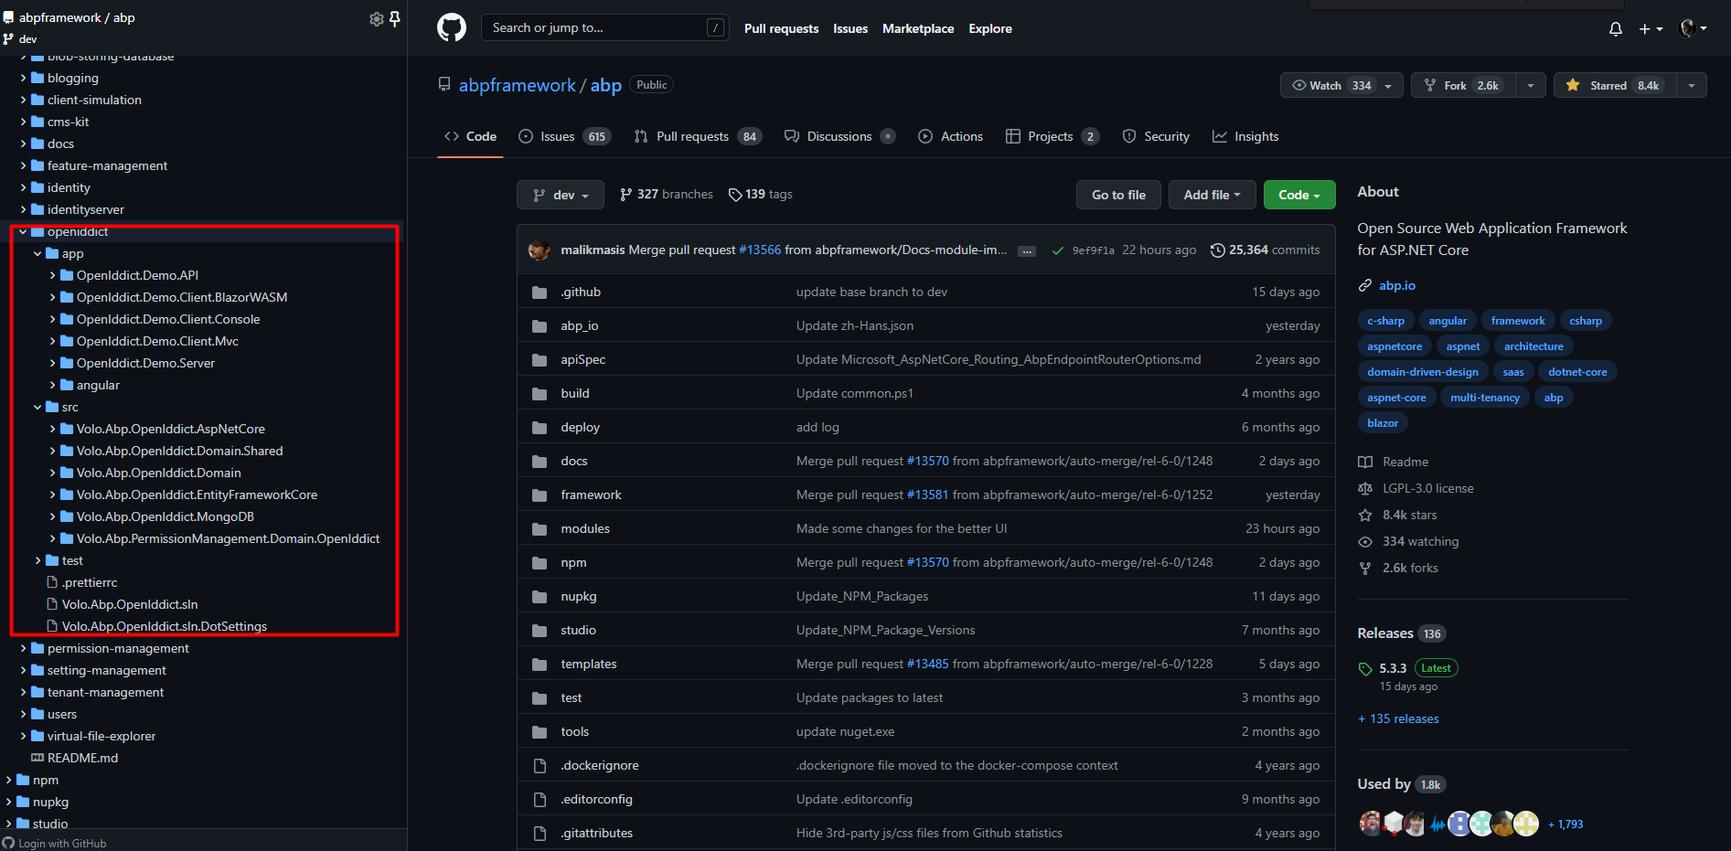
Task: Open the Insights tab
Action: click(x=1245, y=136)
